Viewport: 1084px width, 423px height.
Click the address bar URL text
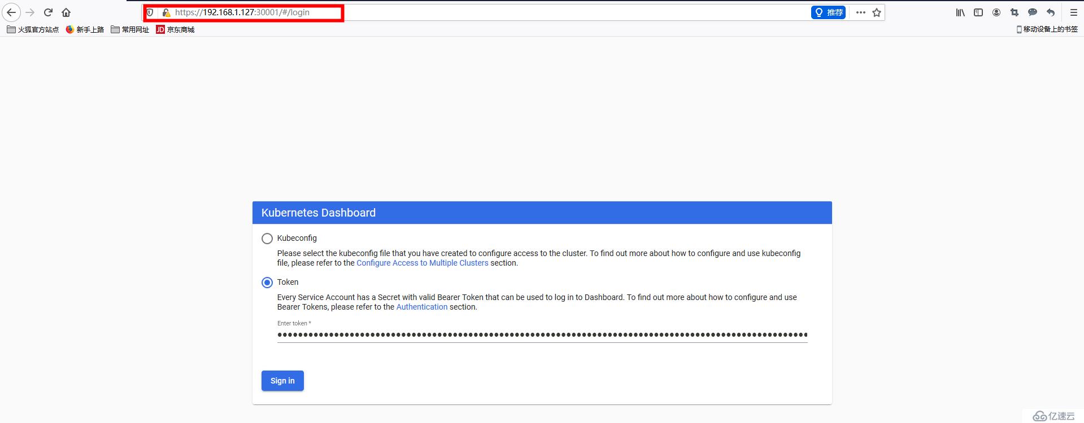pyautogui.click(x=242, y=12)
